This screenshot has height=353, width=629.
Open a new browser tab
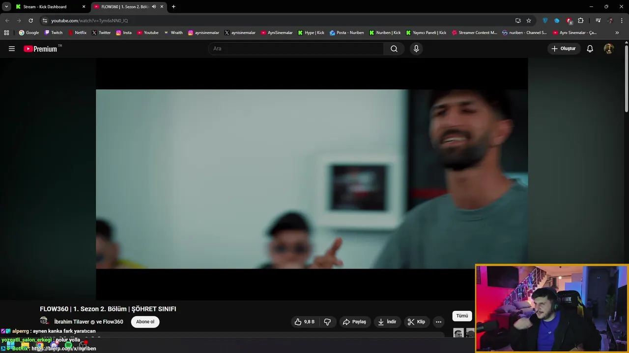tap(173, 7)
